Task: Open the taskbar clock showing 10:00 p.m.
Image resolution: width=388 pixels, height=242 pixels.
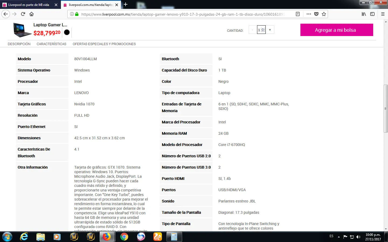Action: (x=373, y=237)
